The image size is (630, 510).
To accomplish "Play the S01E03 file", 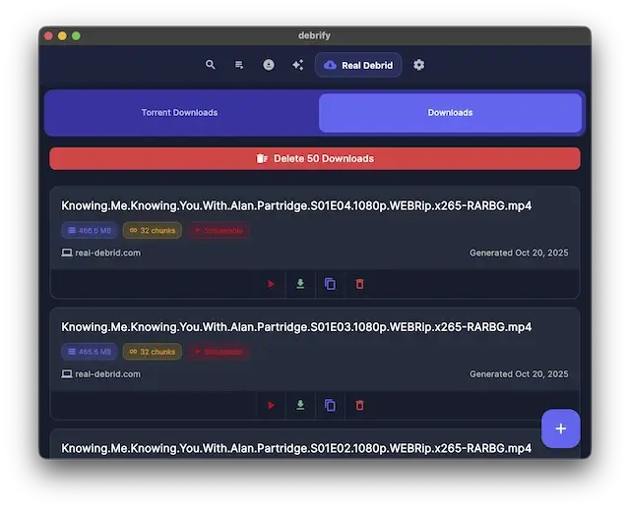I will [x=272, y=406].
